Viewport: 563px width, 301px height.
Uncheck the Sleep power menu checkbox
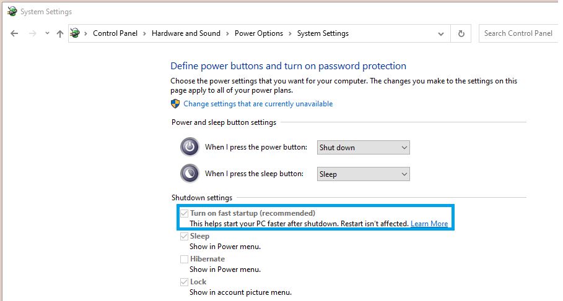coord(184,237)
